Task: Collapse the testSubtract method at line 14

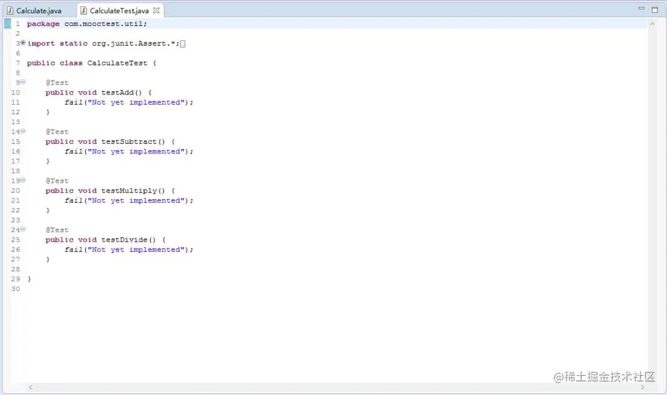Action: 23,131
